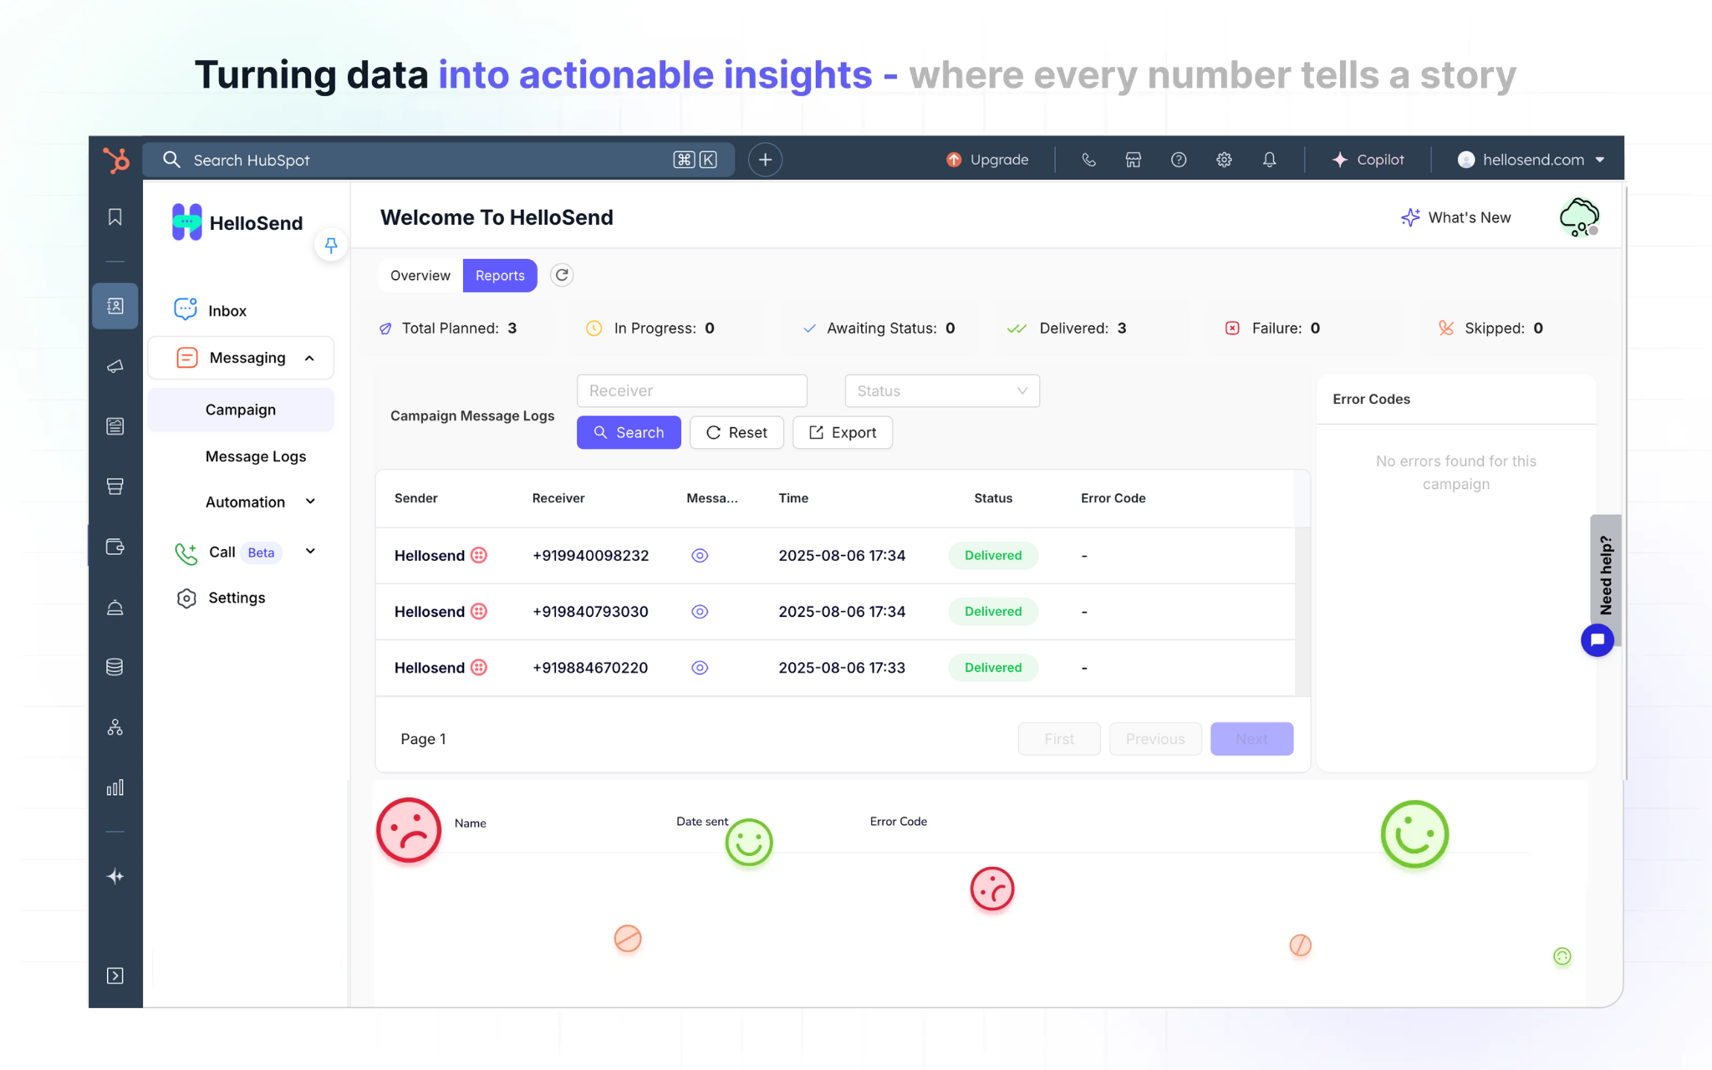Image resolution: width=1712 pixels, height=1070 pixels.
Task: Click the time 2025-08-06 17:33
Action: pyautogui.click(x=842, y=668)
